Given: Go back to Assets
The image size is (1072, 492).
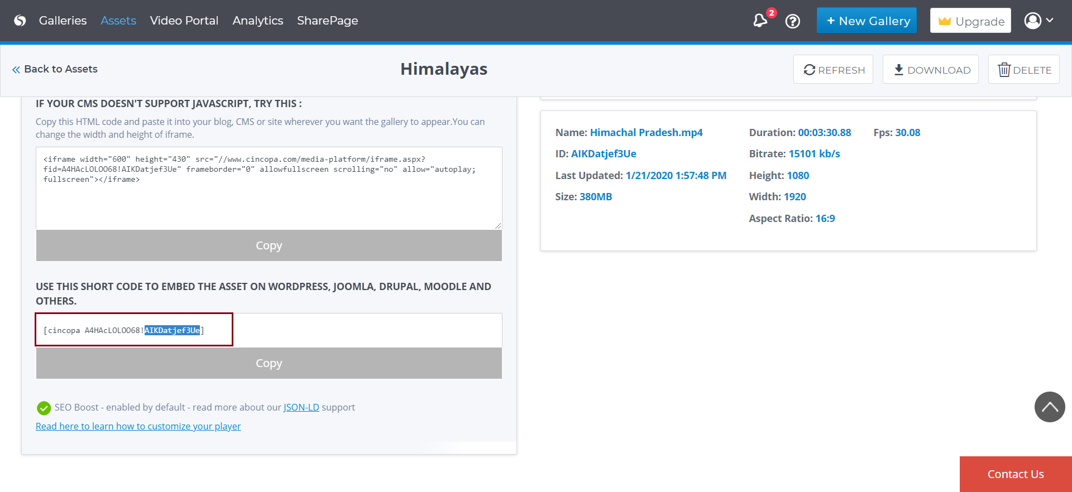Looking at the screenshot, I should (55, 69).
